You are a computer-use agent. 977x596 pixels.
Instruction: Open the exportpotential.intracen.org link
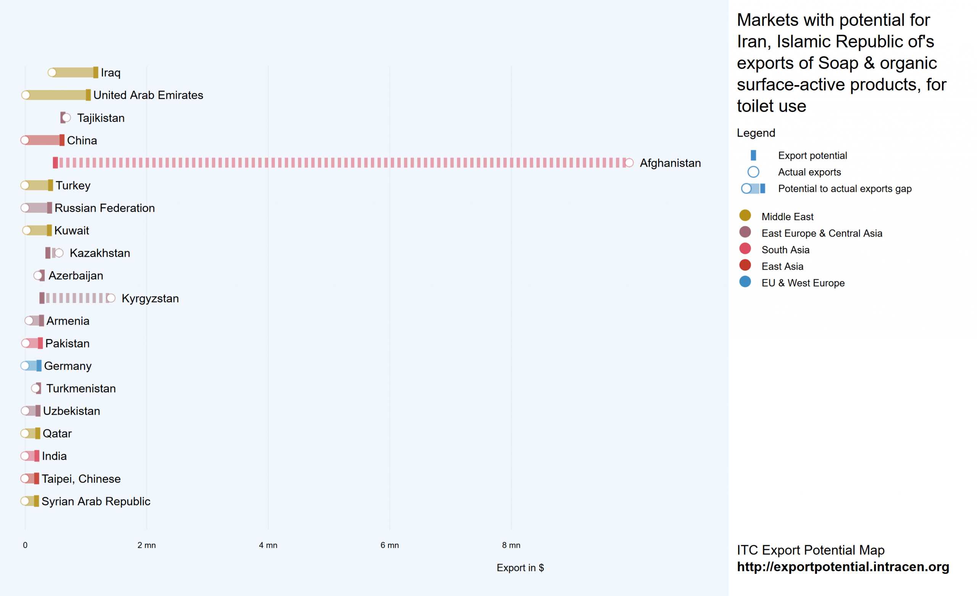point(843,567)
